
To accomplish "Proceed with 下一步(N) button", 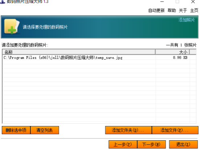I will (x=151, y=144).
